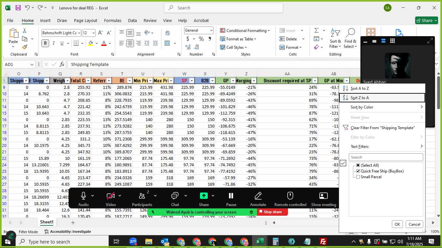The width and height of the screenshot is (442, 248).
Task: Open the File menu
Action: [x=10, y=20]
